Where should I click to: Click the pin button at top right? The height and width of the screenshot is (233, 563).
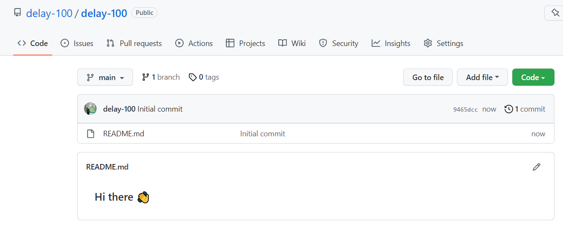[x=554, y=13]
